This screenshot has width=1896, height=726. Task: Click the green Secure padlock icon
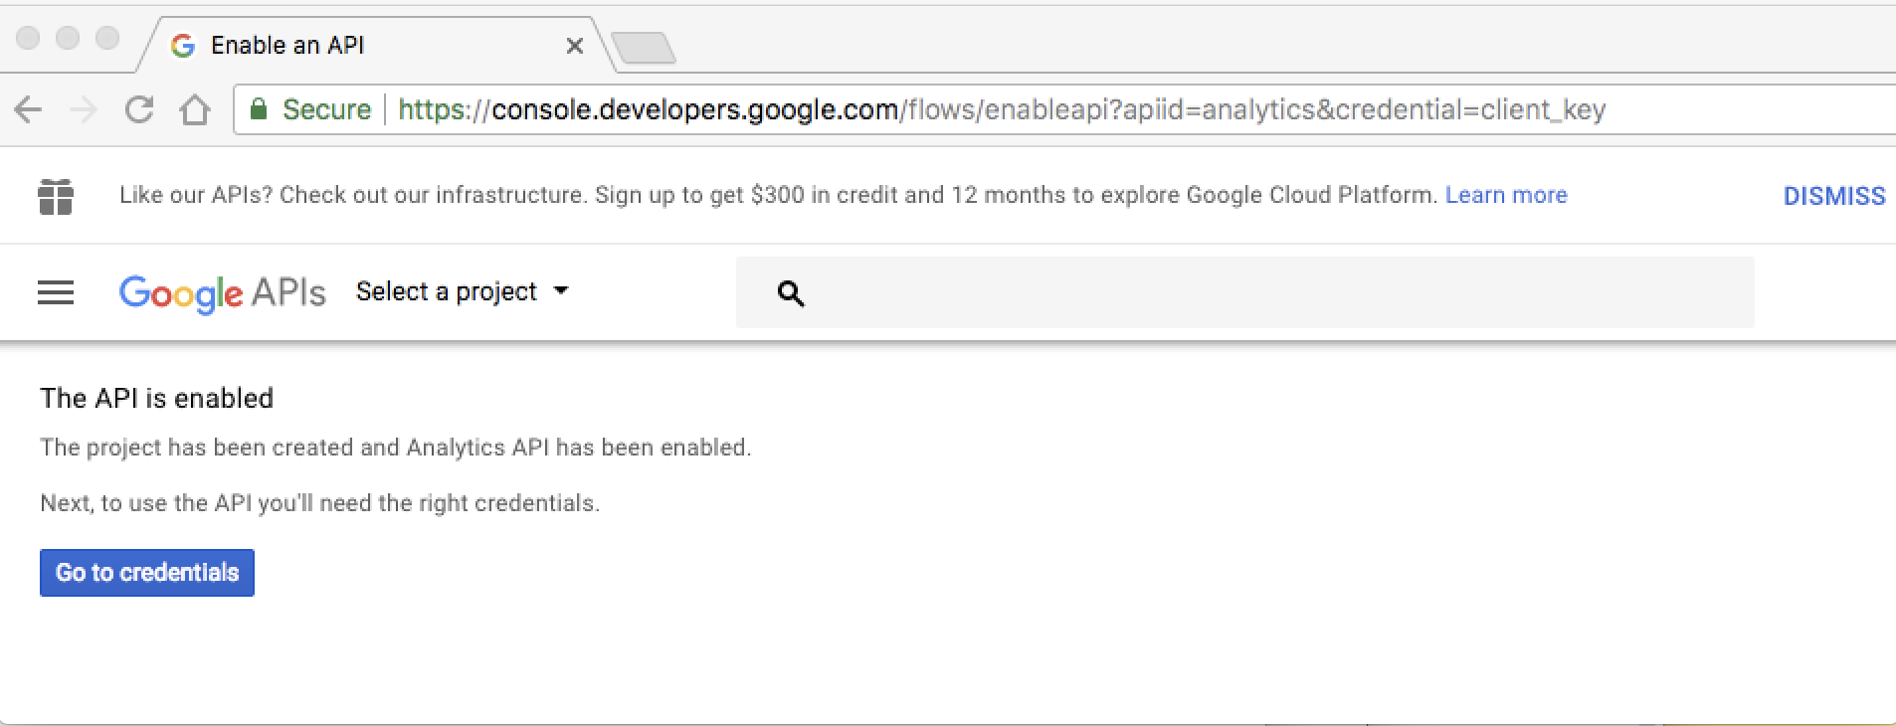click(259, 109)
